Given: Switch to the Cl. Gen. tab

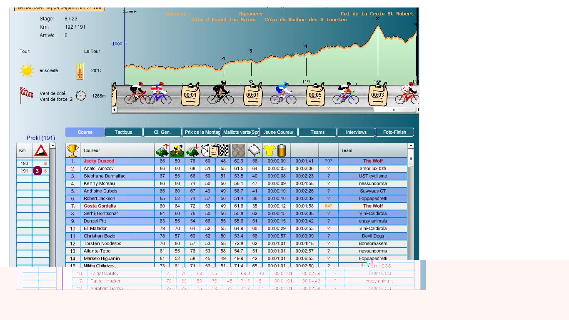Looking at the screenshot, I should click(162, 132).
